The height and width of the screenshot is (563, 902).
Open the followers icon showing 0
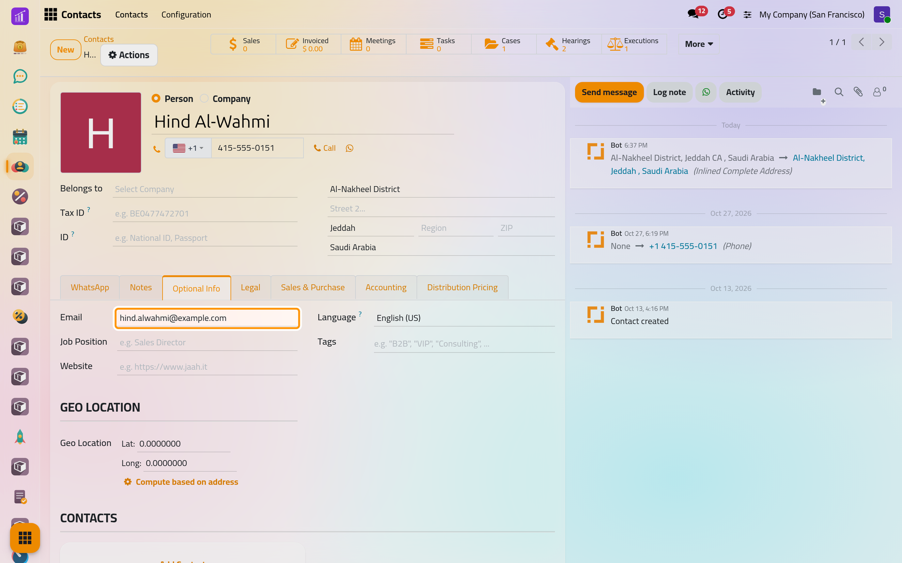click(x=879, y=91)
